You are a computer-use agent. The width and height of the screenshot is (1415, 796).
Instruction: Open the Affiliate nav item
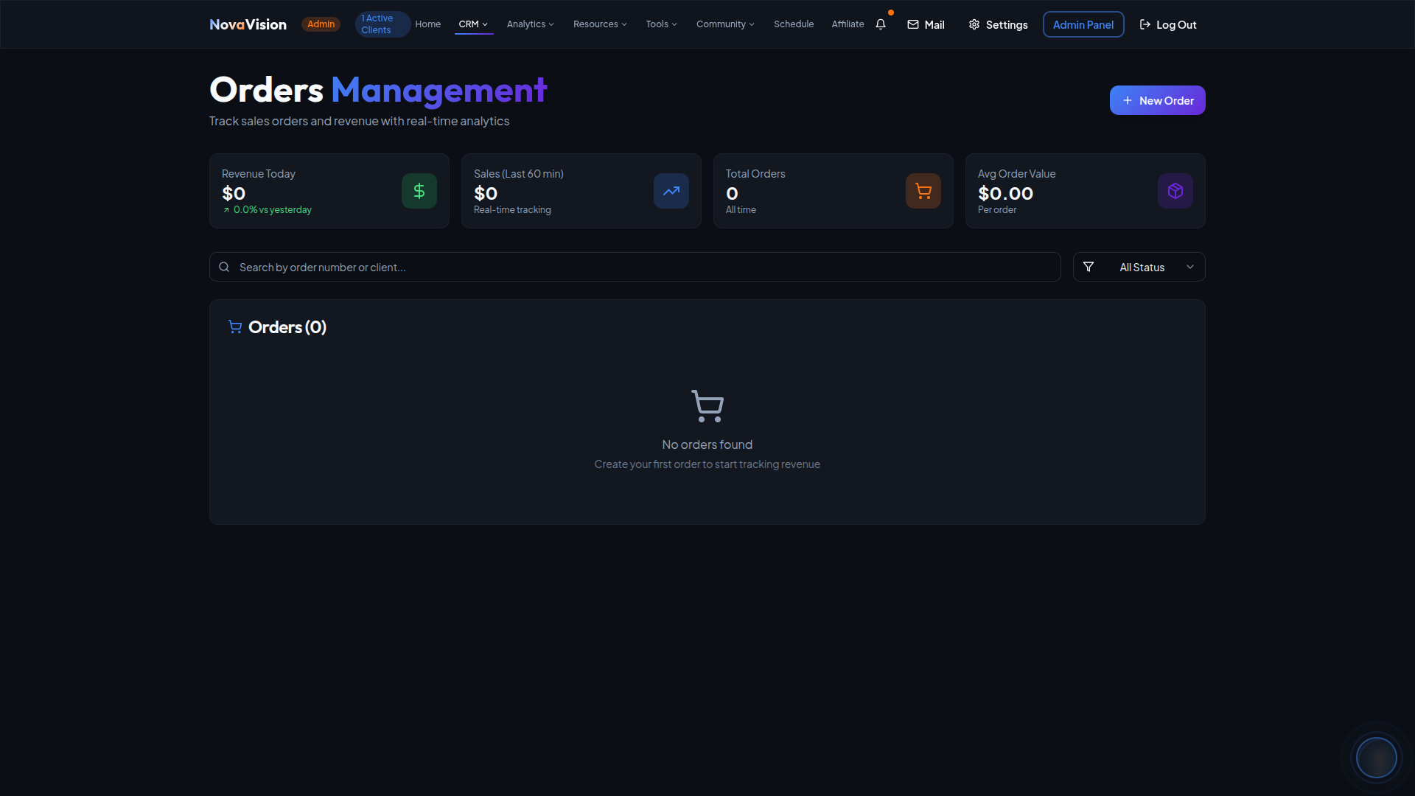pyautogui.click(x=848, y=24)
